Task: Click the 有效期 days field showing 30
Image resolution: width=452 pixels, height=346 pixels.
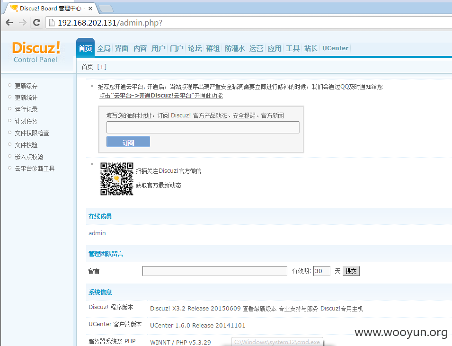Action: 322,271
